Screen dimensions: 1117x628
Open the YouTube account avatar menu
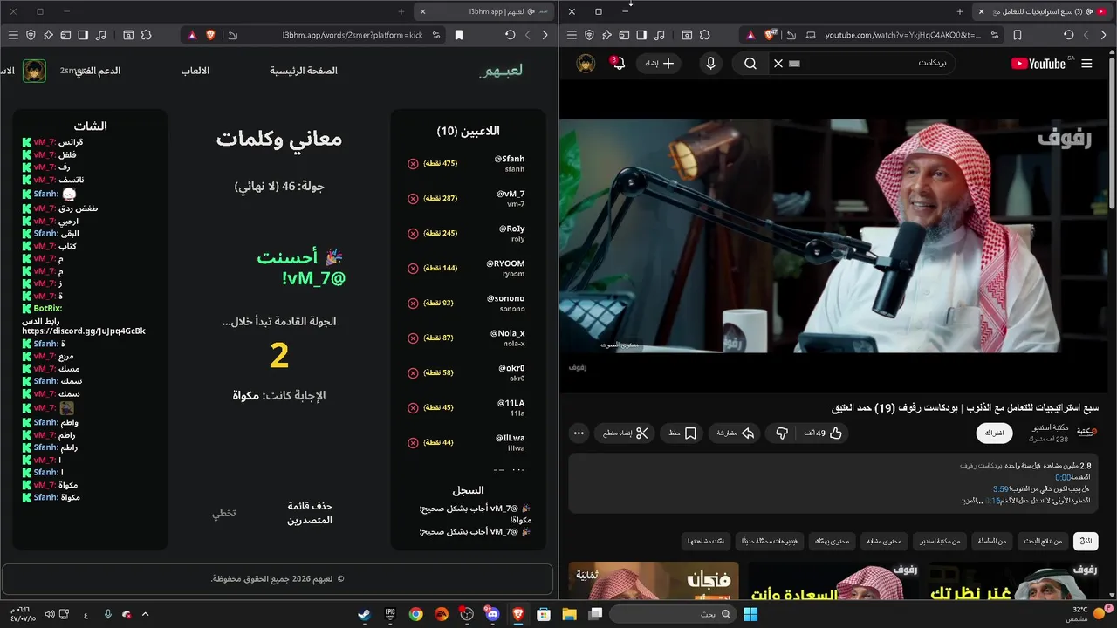586,64
